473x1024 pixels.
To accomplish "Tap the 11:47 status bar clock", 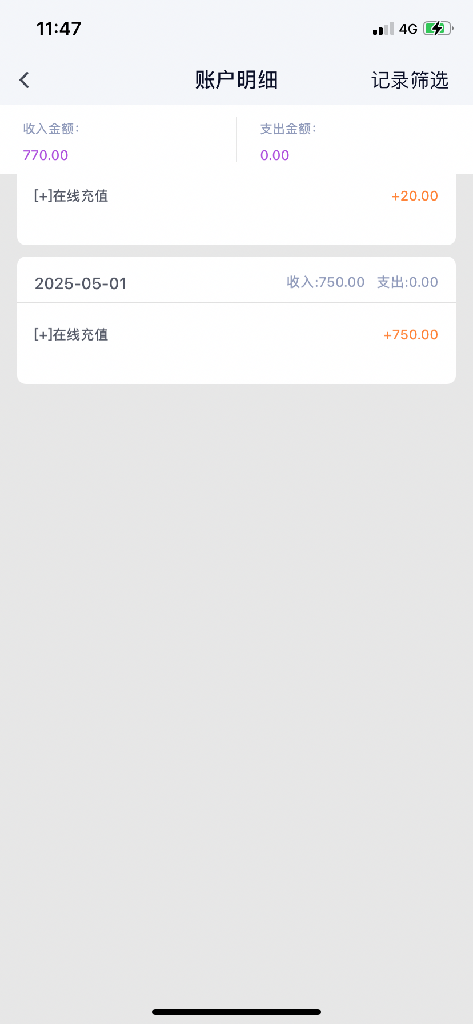I will (x=59, y=29).
